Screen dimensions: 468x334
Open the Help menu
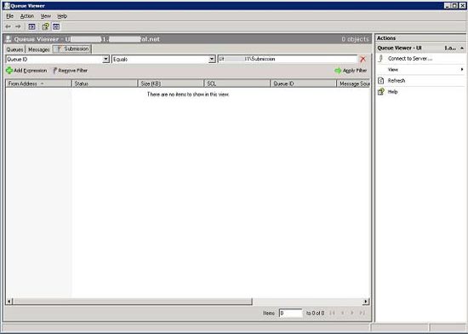click(62, 16)
